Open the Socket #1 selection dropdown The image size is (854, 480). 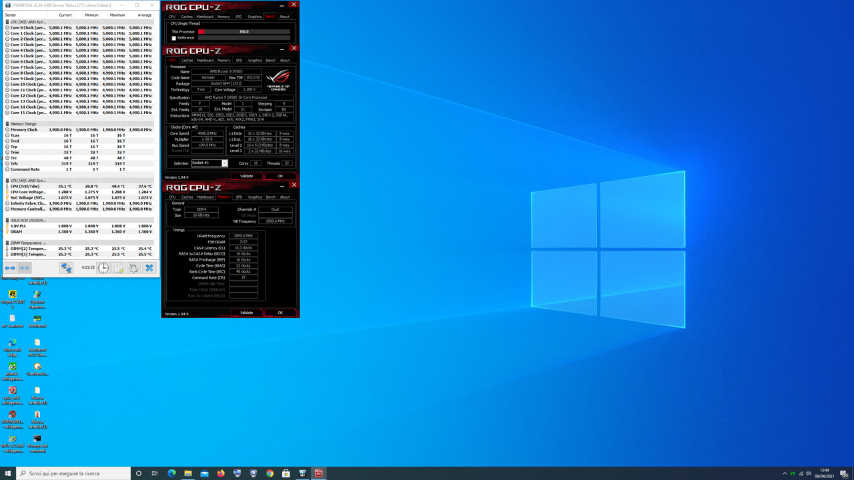(x=224, y=163)
